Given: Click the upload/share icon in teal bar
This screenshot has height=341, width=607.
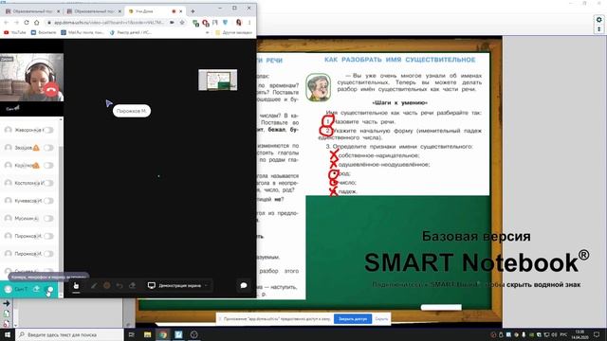Looking at the screenshot, I should coord(36,289).
